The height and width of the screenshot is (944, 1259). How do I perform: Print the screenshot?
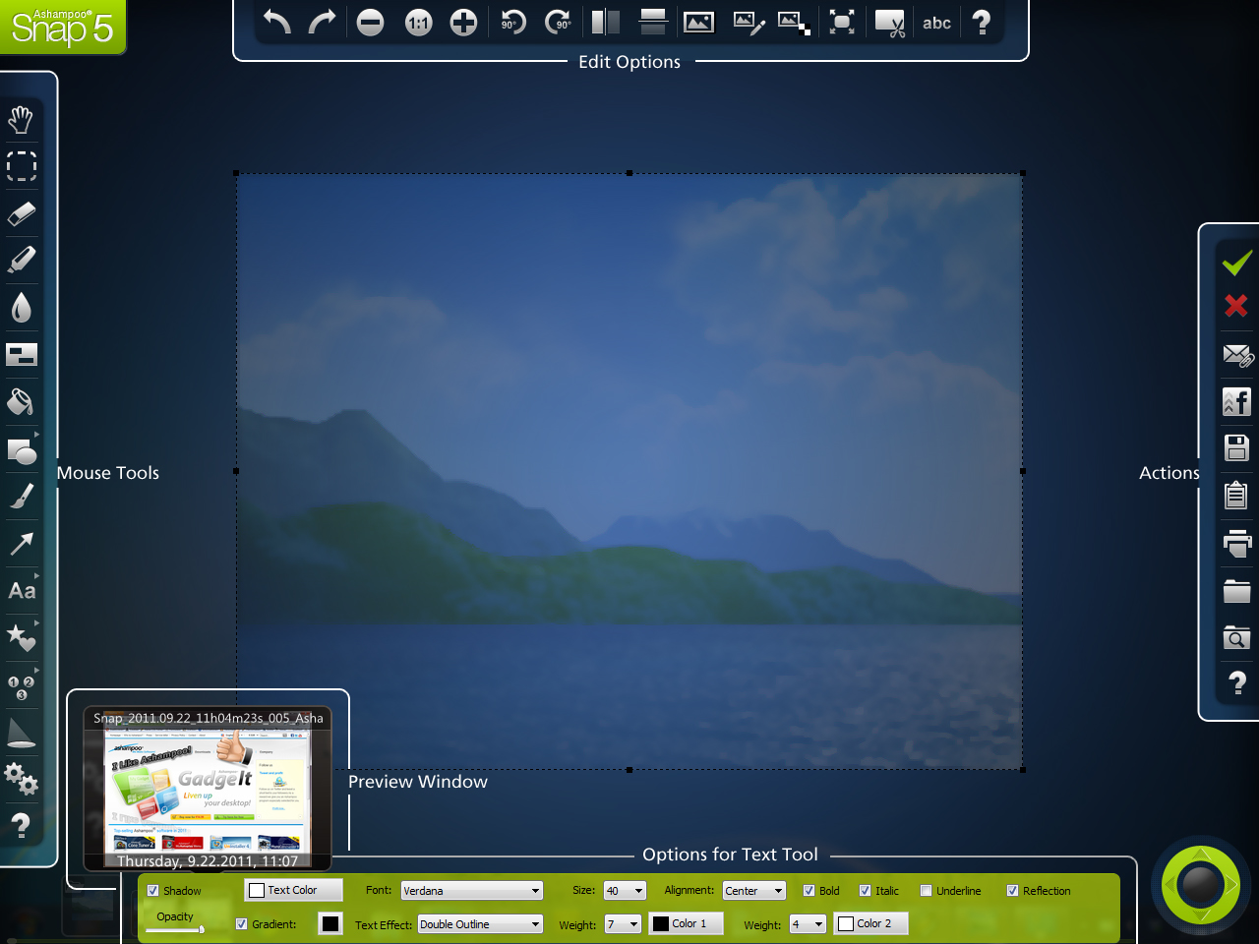1236,543
